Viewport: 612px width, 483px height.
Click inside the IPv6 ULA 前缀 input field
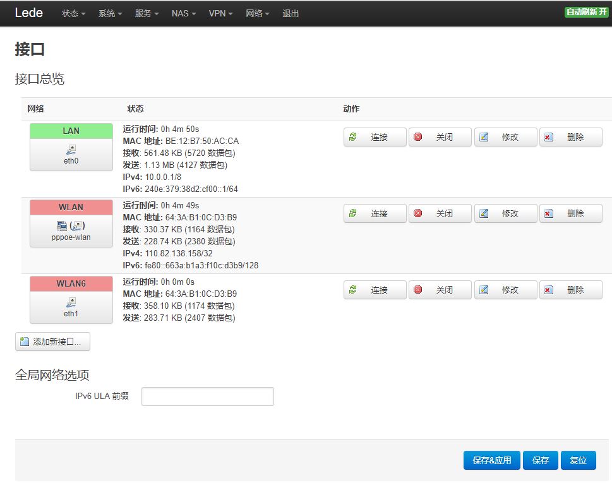tap(207, 397)
